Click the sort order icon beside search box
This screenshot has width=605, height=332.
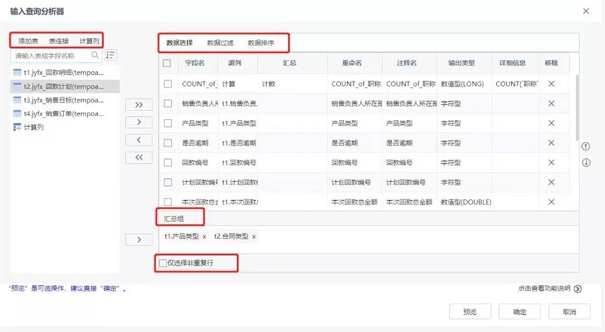click(111, 55)
